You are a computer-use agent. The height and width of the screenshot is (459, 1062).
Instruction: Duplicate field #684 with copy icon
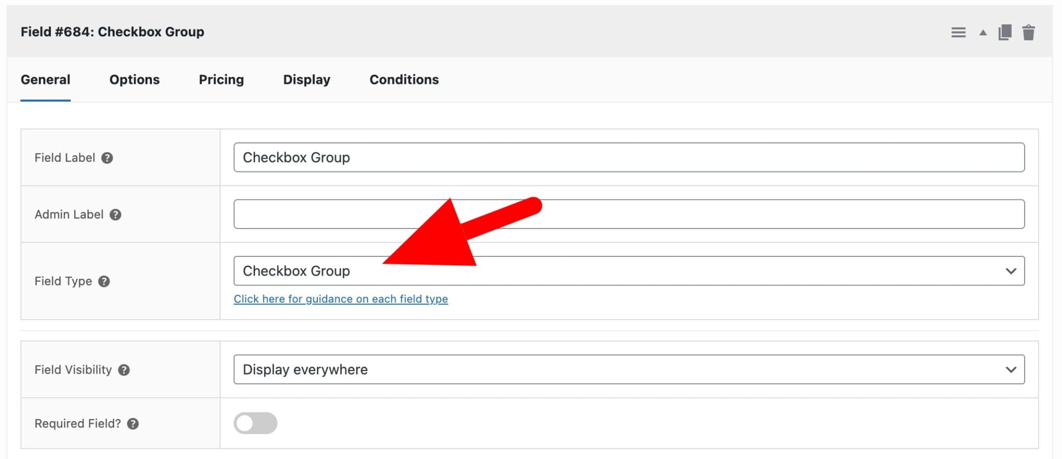point(1005,32)
